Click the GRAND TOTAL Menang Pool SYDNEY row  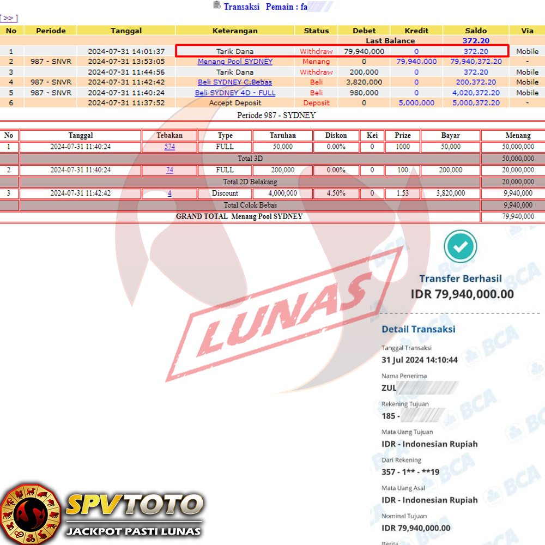(x=239, y=216)
